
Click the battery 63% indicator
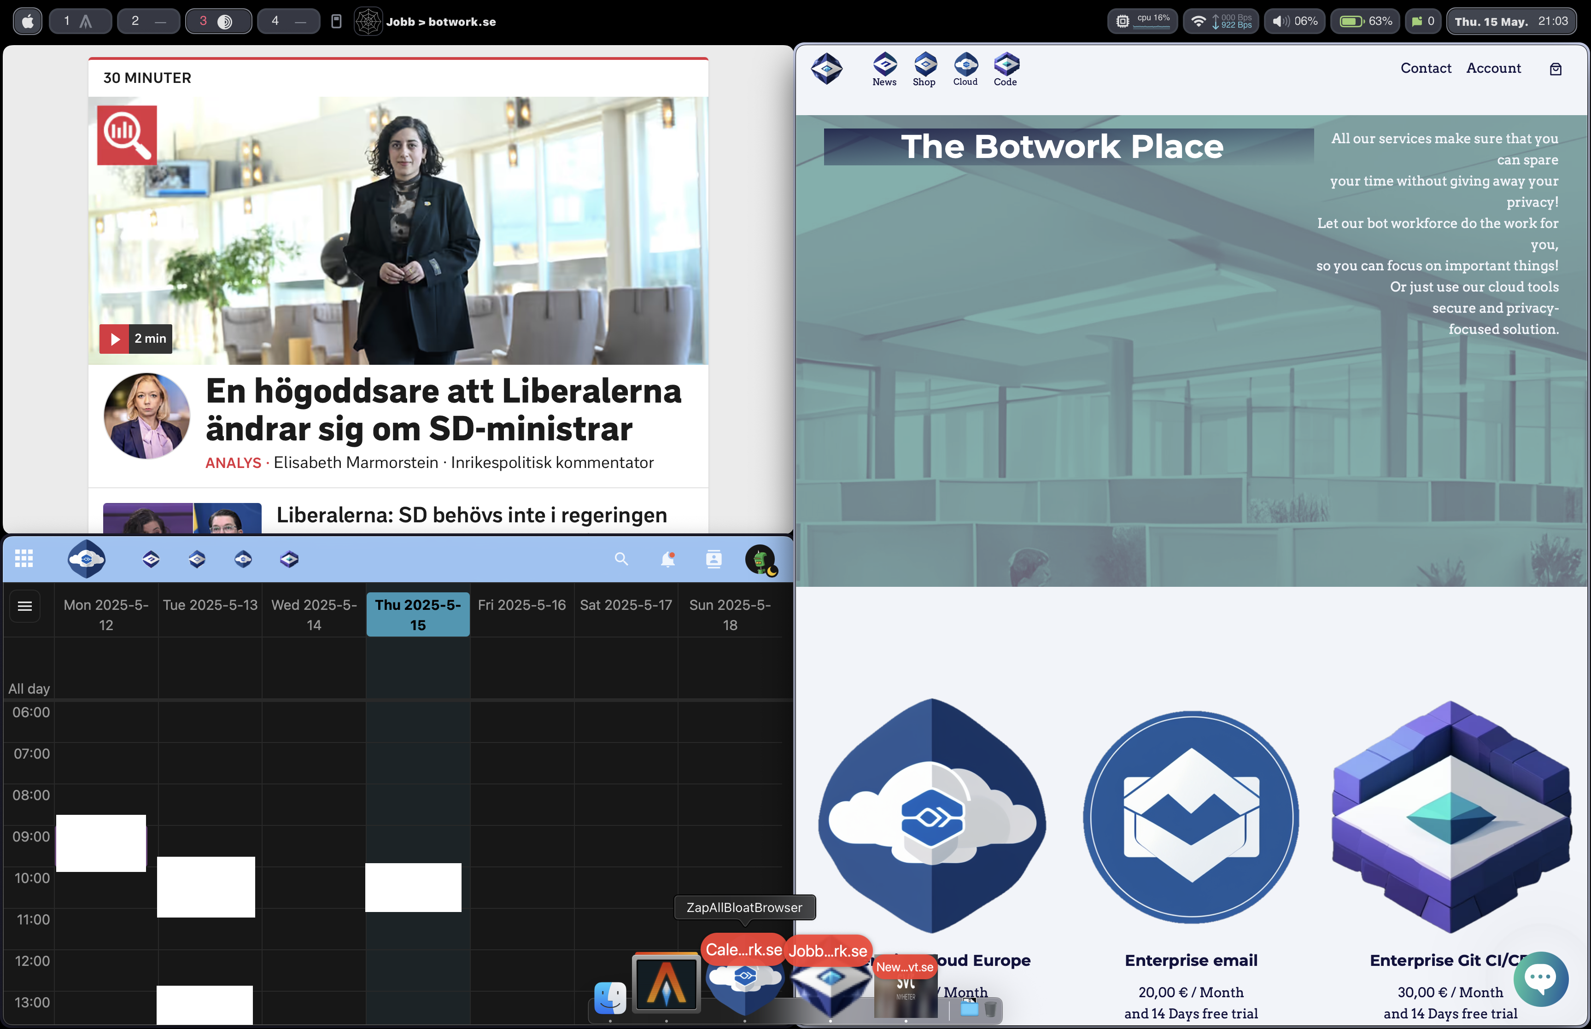point(1366,21)
